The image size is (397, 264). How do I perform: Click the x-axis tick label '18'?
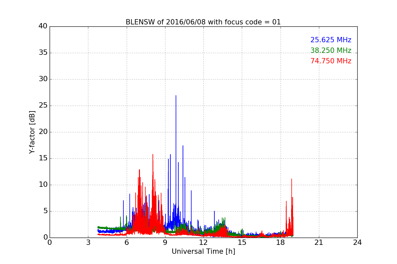pyautogui.click(x=281, y=243)
